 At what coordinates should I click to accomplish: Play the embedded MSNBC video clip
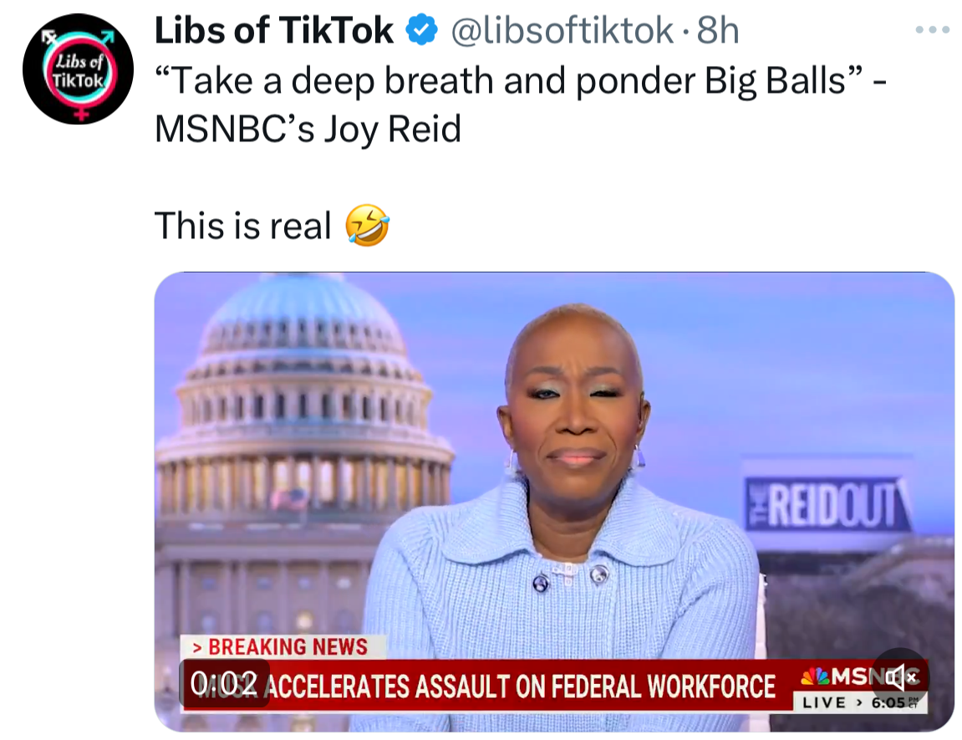[x=554, y=502]
